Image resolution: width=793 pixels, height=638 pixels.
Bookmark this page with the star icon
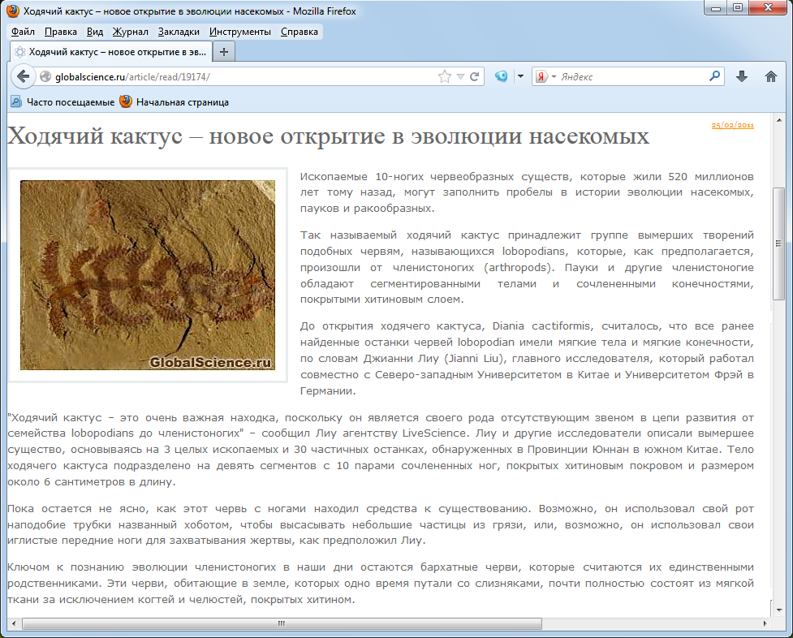coord(444,76)
